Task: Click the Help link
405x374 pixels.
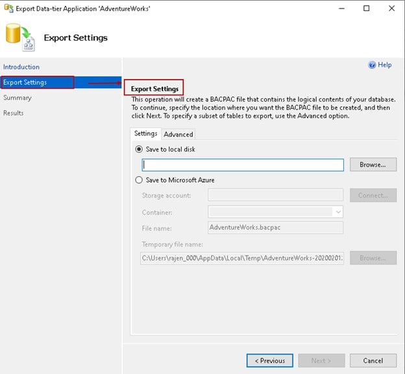Action: 385,65
